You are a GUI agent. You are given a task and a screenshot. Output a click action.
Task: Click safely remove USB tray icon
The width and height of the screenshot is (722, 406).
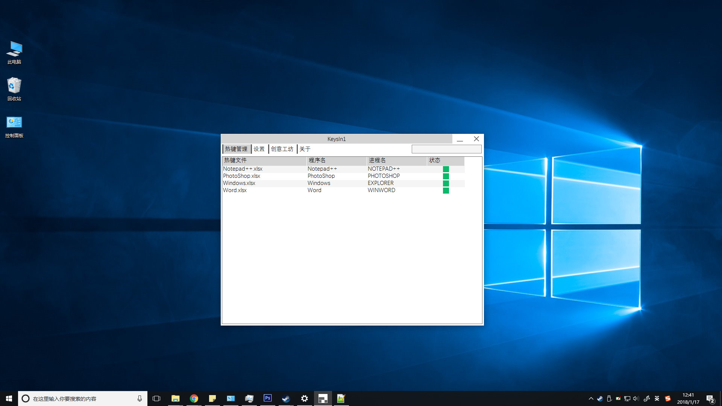pos(609,398)
